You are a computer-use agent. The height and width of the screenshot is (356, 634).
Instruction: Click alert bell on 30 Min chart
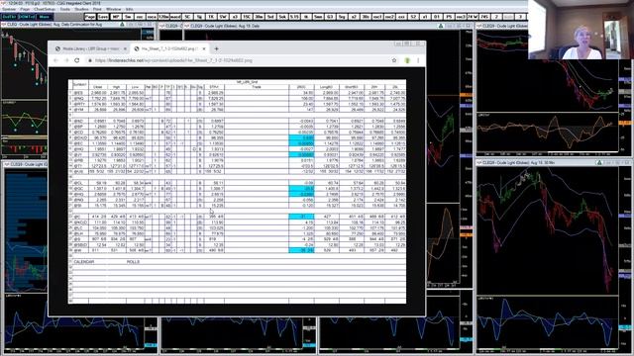coord(599,162)
